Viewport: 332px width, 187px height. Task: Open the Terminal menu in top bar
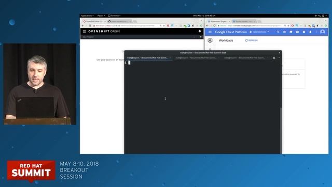pos(114,16)
